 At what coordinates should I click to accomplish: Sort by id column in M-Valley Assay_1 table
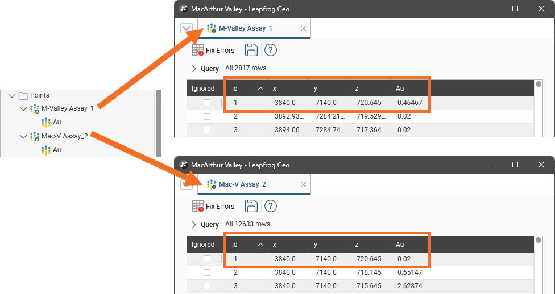coord(247,89)
